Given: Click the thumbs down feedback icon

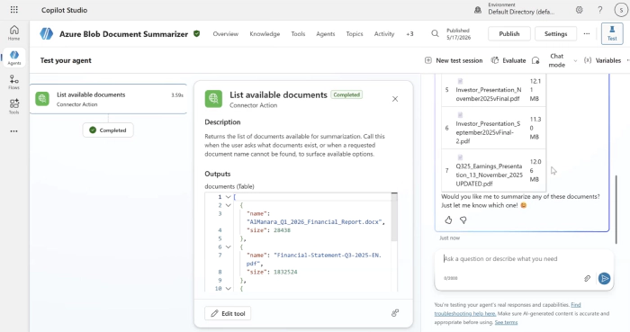Looking at the screenshot, I should [x=463, y=220].
